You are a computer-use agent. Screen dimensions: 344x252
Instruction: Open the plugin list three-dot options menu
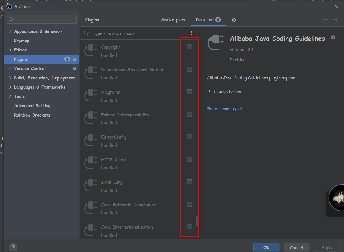tap(192, 33)
